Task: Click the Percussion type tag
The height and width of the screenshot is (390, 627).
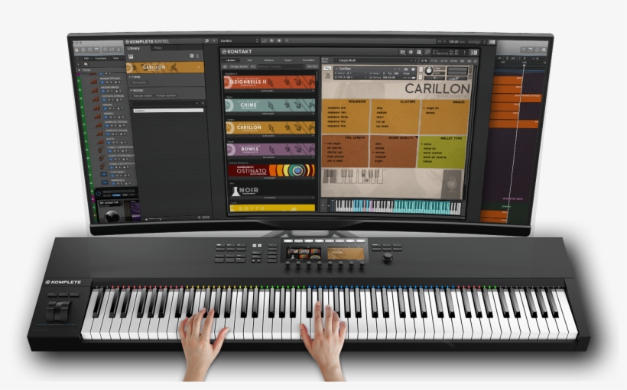Action: (x=140, y=82)
